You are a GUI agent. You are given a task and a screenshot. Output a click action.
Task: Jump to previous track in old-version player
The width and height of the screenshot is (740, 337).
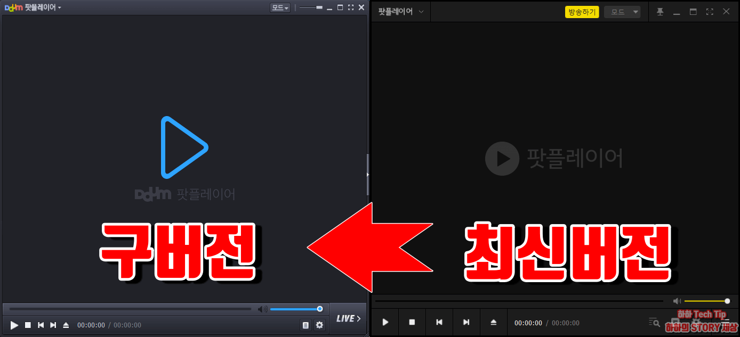pos(41,325)
